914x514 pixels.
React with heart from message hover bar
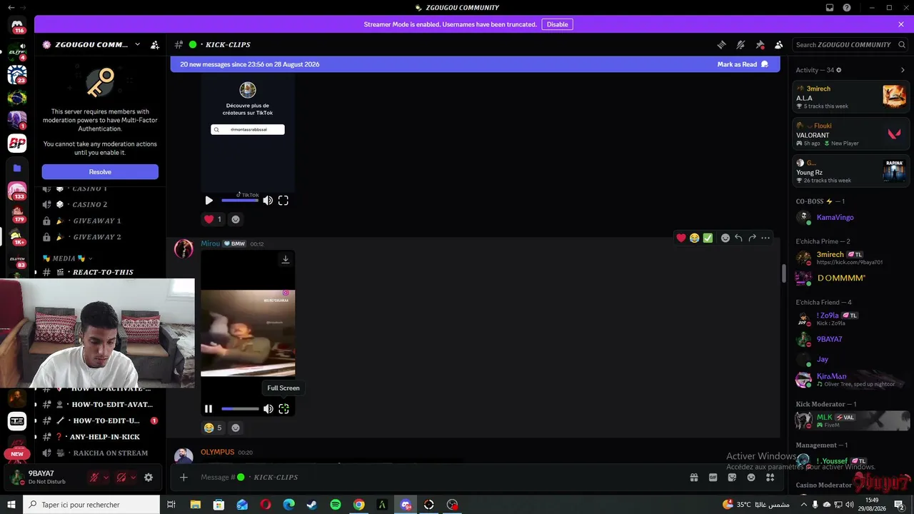tap(681, 238)
